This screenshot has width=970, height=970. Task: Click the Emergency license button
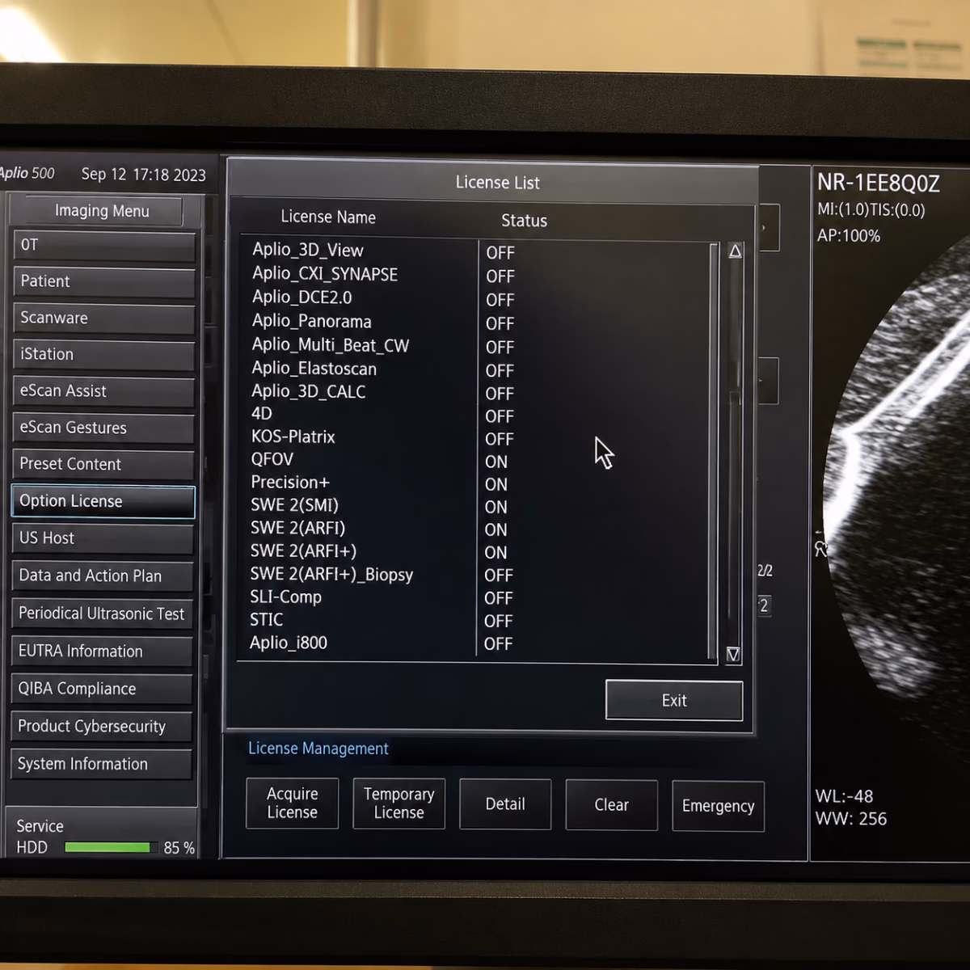(718, 806)
